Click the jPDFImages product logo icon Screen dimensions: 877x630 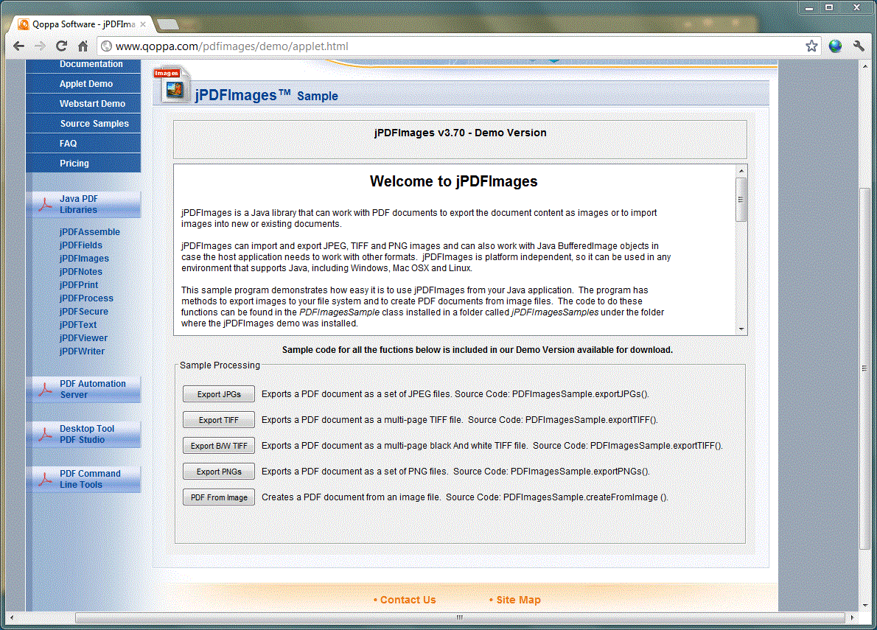click(173, 85)
